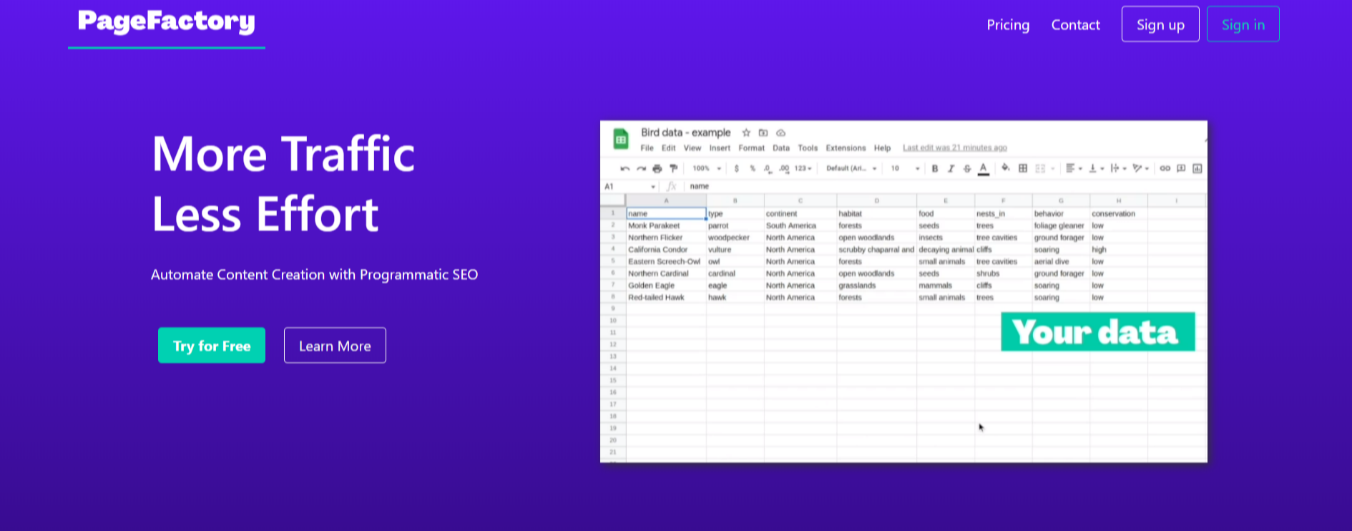Click the move-to-folder icon beside the title
Screen dimensions: 1352x531
tap(763, 132)
